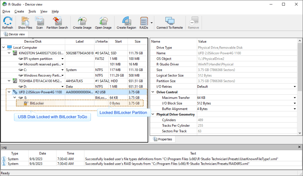This screenshot has height=176, width=303.
Task: Open the EFI system partition dropdown arrow
Action: pyautogui.click(x=62, y=59)
